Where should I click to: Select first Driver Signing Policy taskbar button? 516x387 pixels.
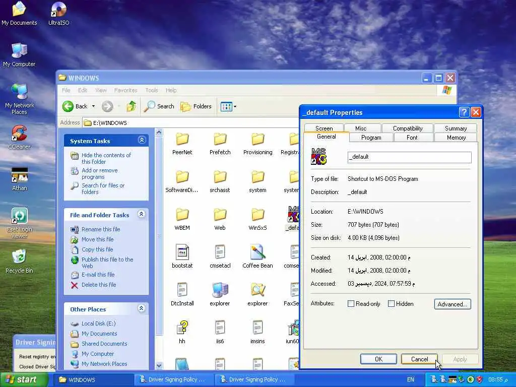pos(174,380)
